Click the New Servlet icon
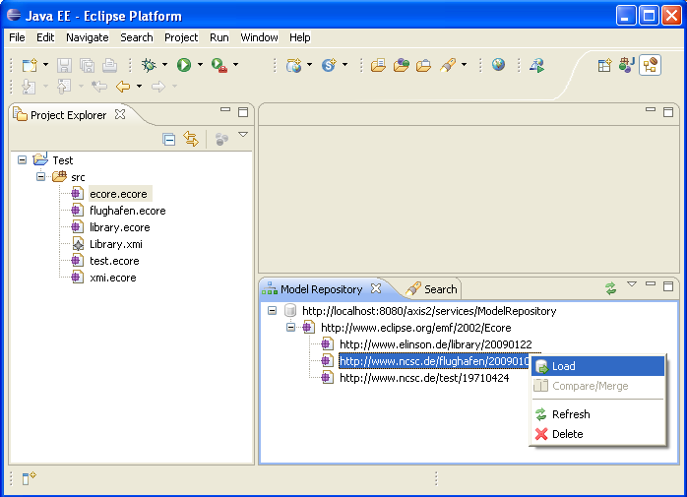Image resolution: width=687 pixels, height=497 pixels. tap(329, 65)
